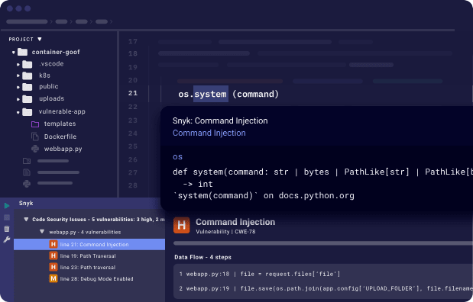Click high severity badge for line 19 Path Traversal
Screen dimensions: 473x302
tap(53, 255)
